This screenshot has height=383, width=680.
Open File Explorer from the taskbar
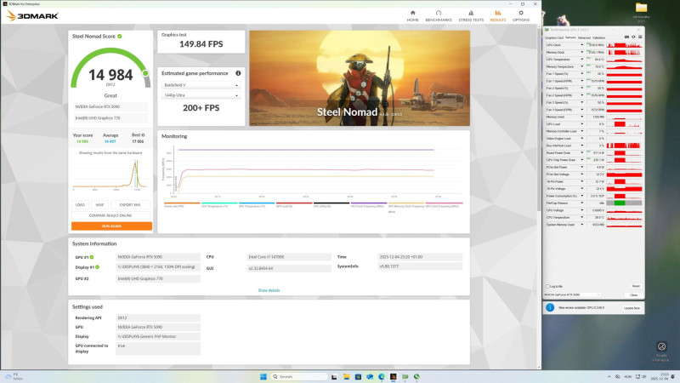click(346, 376)
